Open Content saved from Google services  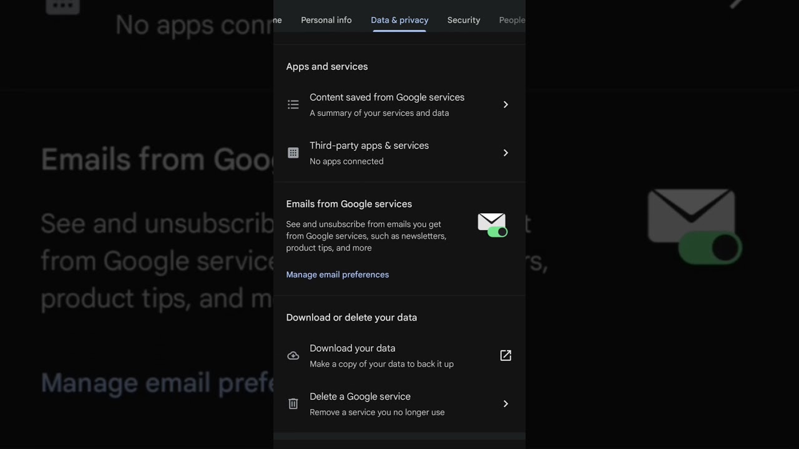[x=399, y=105]
